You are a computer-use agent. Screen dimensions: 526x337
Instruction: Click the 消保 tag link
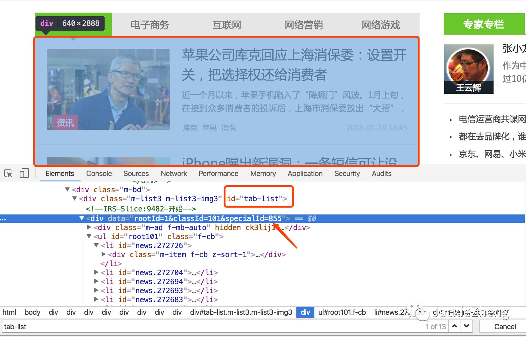[228, 128]
